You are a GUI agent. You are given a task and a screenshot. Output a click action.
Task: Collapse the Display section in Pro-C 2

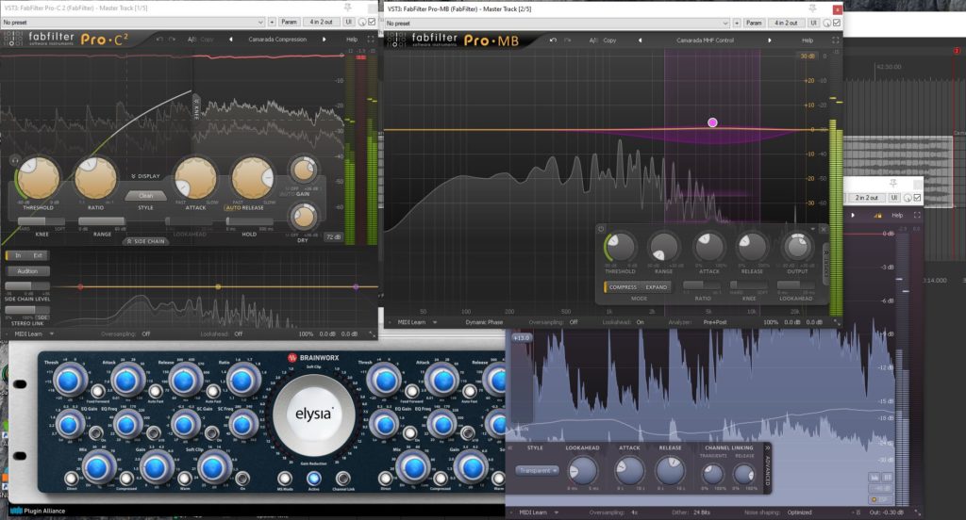point(145,176)
